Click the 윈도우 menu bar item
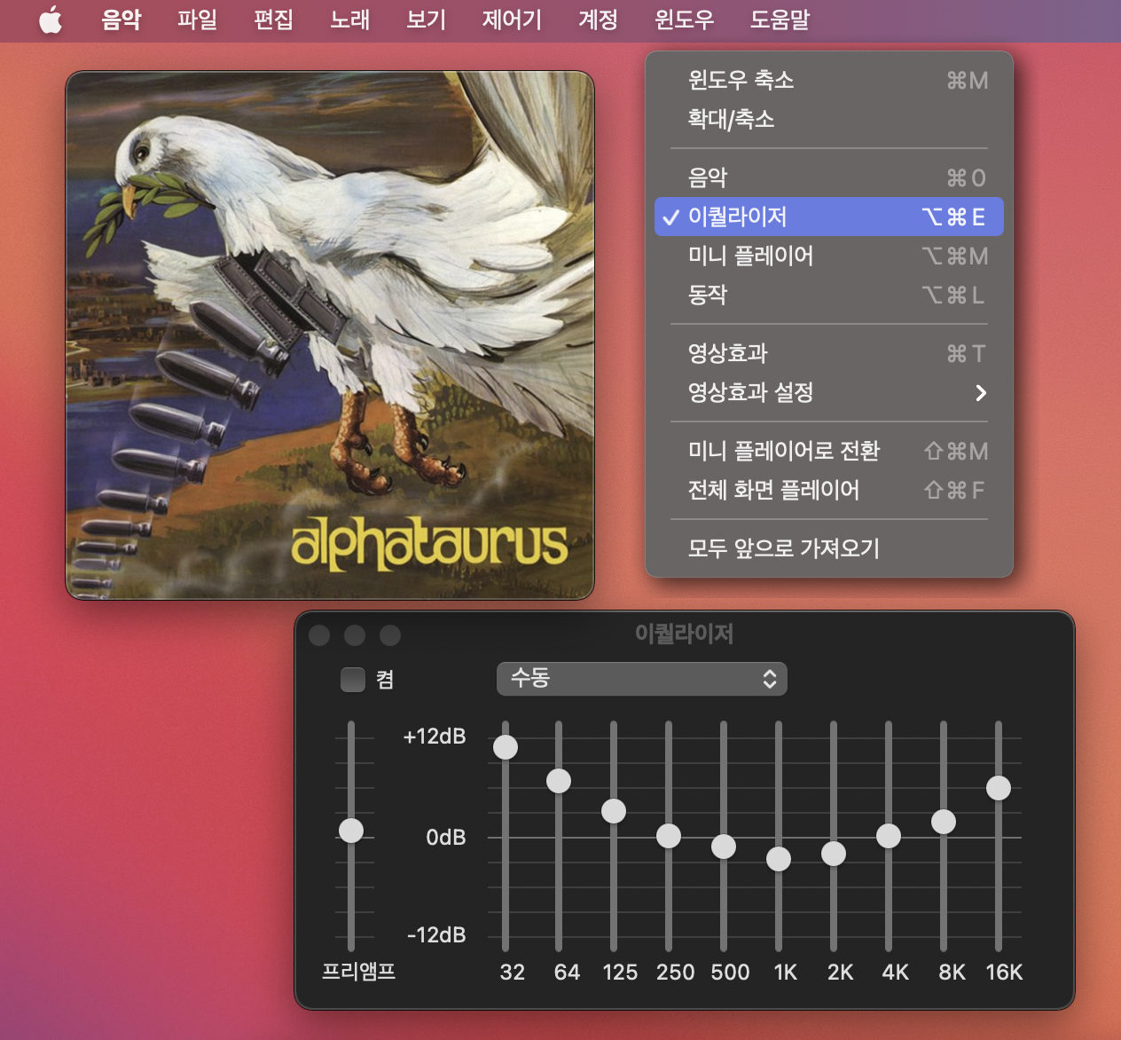 click(x=684, y=20)
